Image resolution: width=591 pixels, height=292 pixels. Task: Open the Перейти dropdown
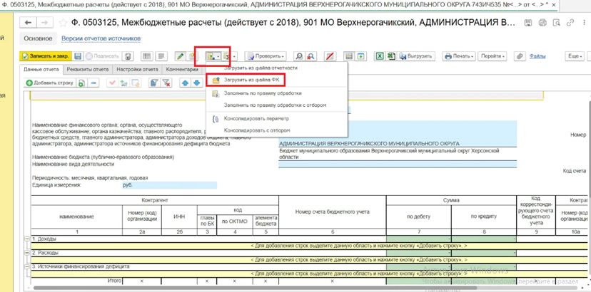(x=492, y=56)
